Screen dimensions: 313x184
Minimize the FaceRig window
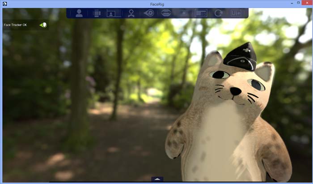tap(292, 3)
